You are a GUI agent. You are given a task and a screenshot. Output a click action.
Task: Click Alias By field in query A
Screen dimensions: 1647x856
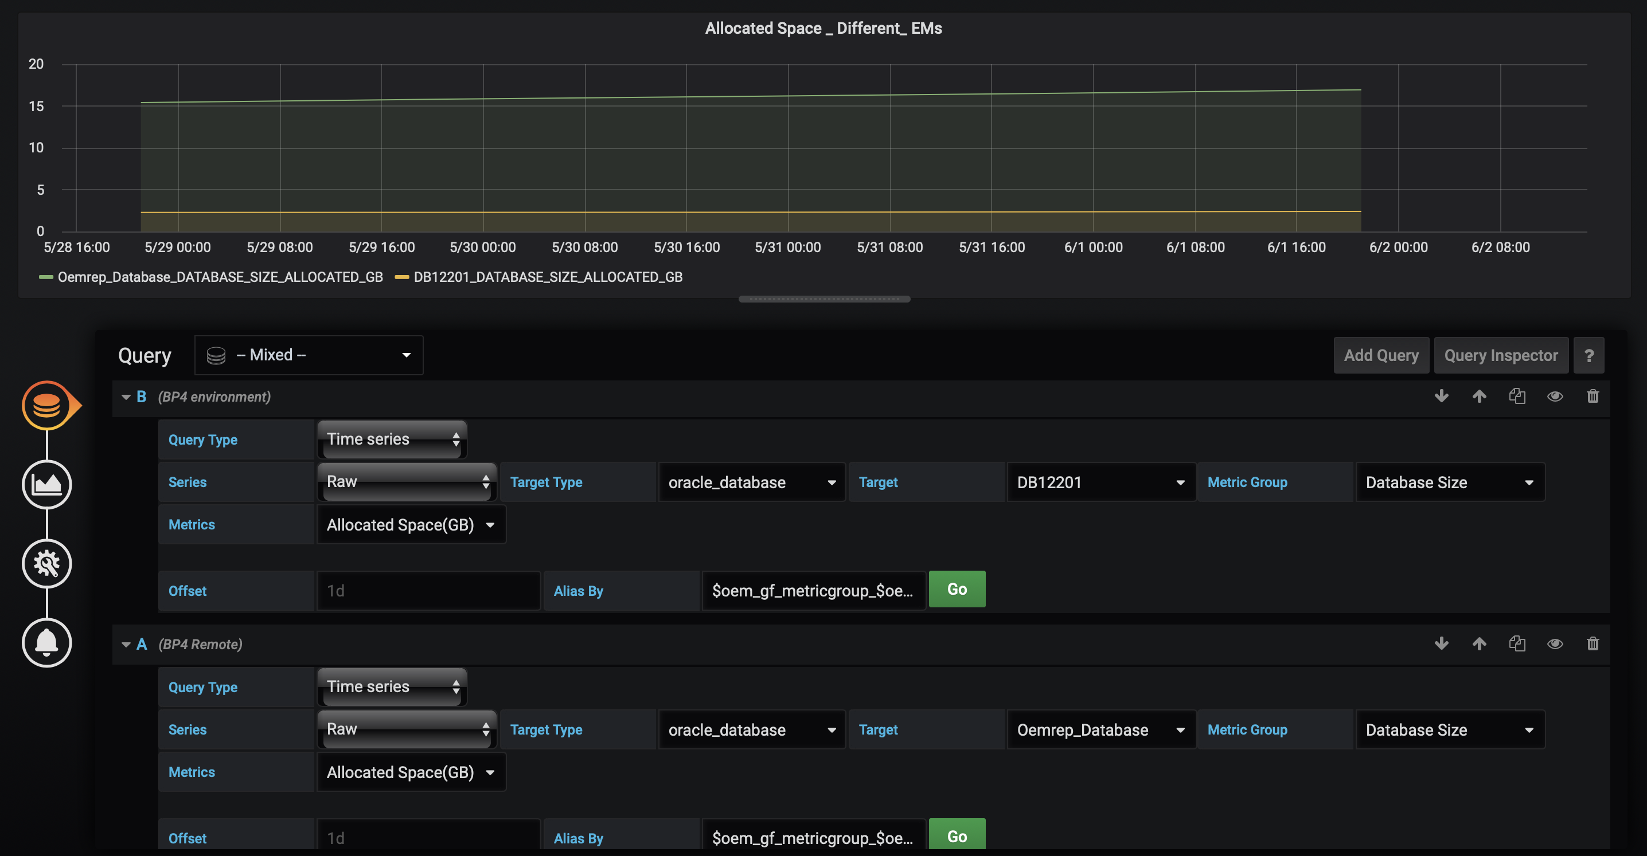point(814,835)
